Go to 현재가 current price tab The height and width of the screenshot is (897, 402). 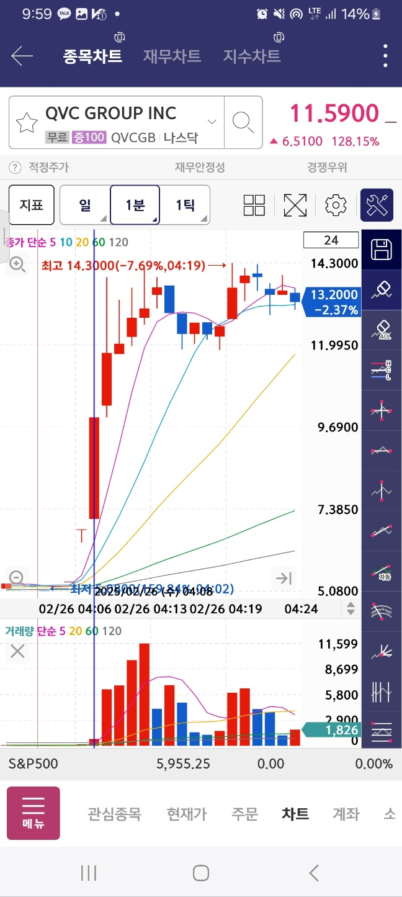pos(187,813)
